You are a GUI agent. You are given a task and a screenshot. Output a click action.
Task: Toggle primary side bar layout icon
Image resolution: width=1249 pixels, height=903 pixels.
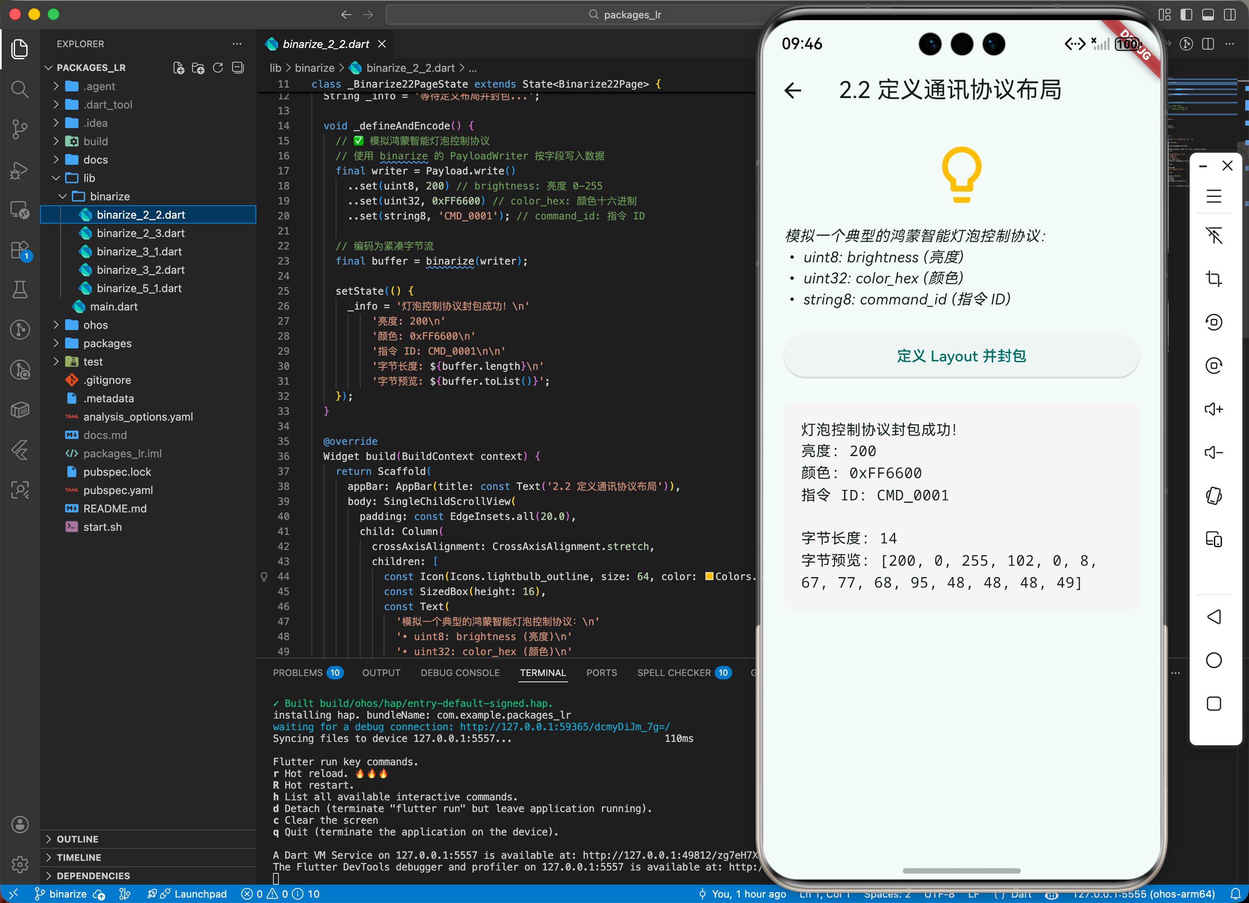(x=1186, y=14)
